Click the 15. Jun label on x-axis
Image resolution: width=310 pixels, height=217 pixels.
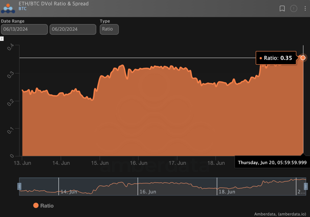coord(100,163)
